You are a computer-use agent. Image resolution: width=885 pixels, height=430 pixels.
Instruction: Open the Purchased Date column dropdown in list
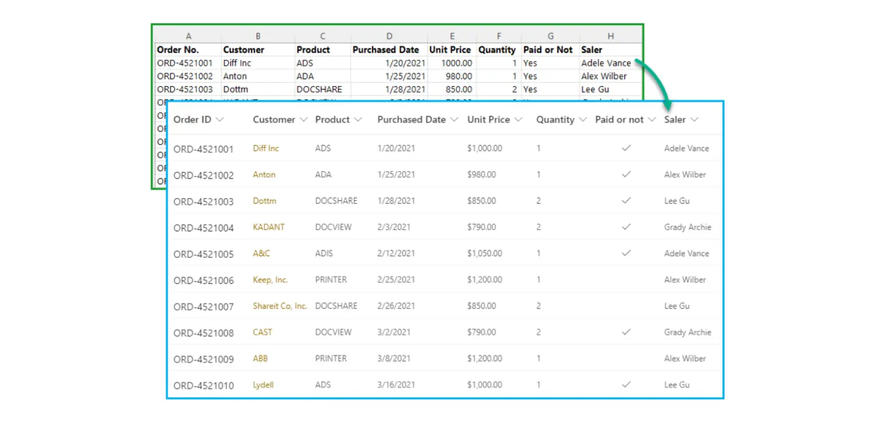454,120
